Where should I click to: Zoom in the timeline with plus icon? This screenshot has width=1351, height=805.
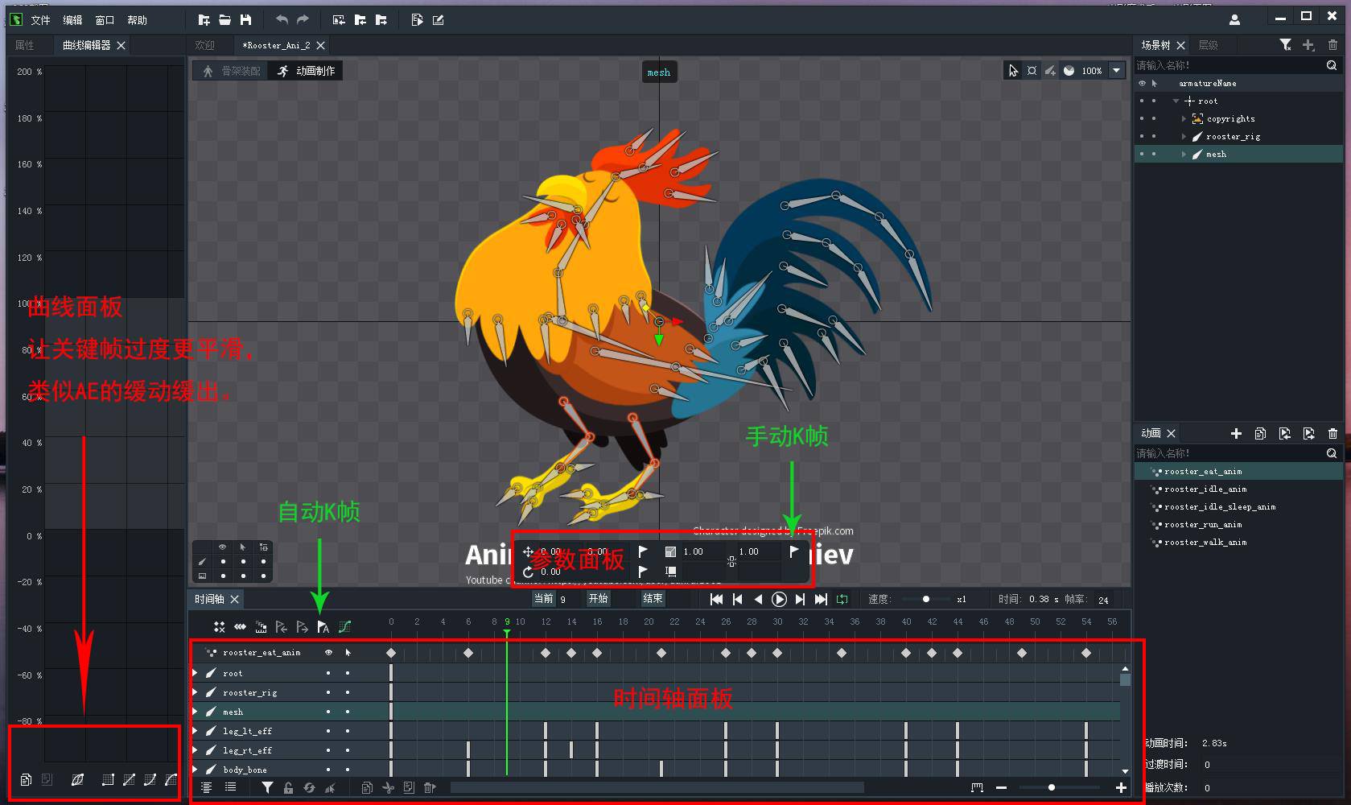[1121, 787]
